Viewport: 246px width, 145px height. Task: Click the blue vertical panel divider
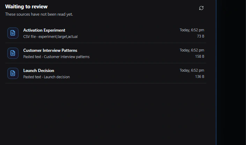point(216,72)
